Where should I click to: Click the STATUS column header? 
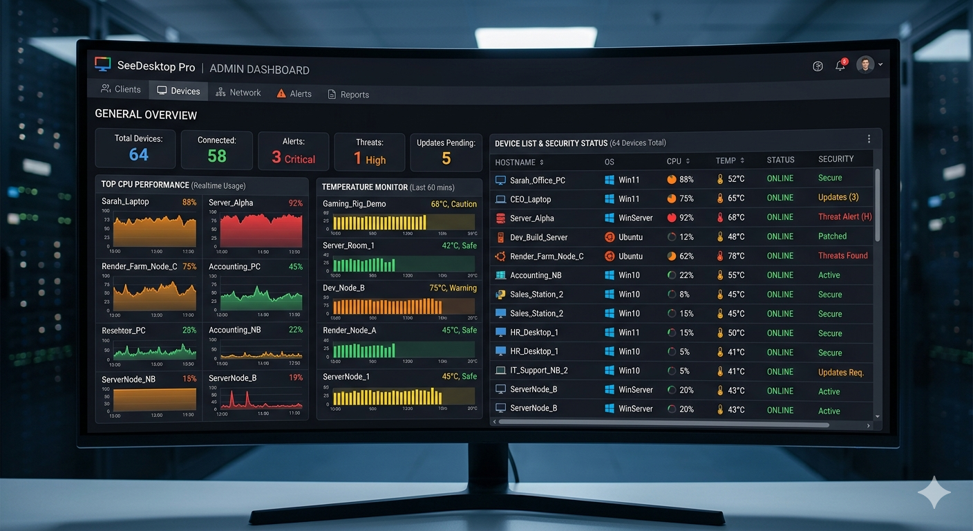(780, 160)
